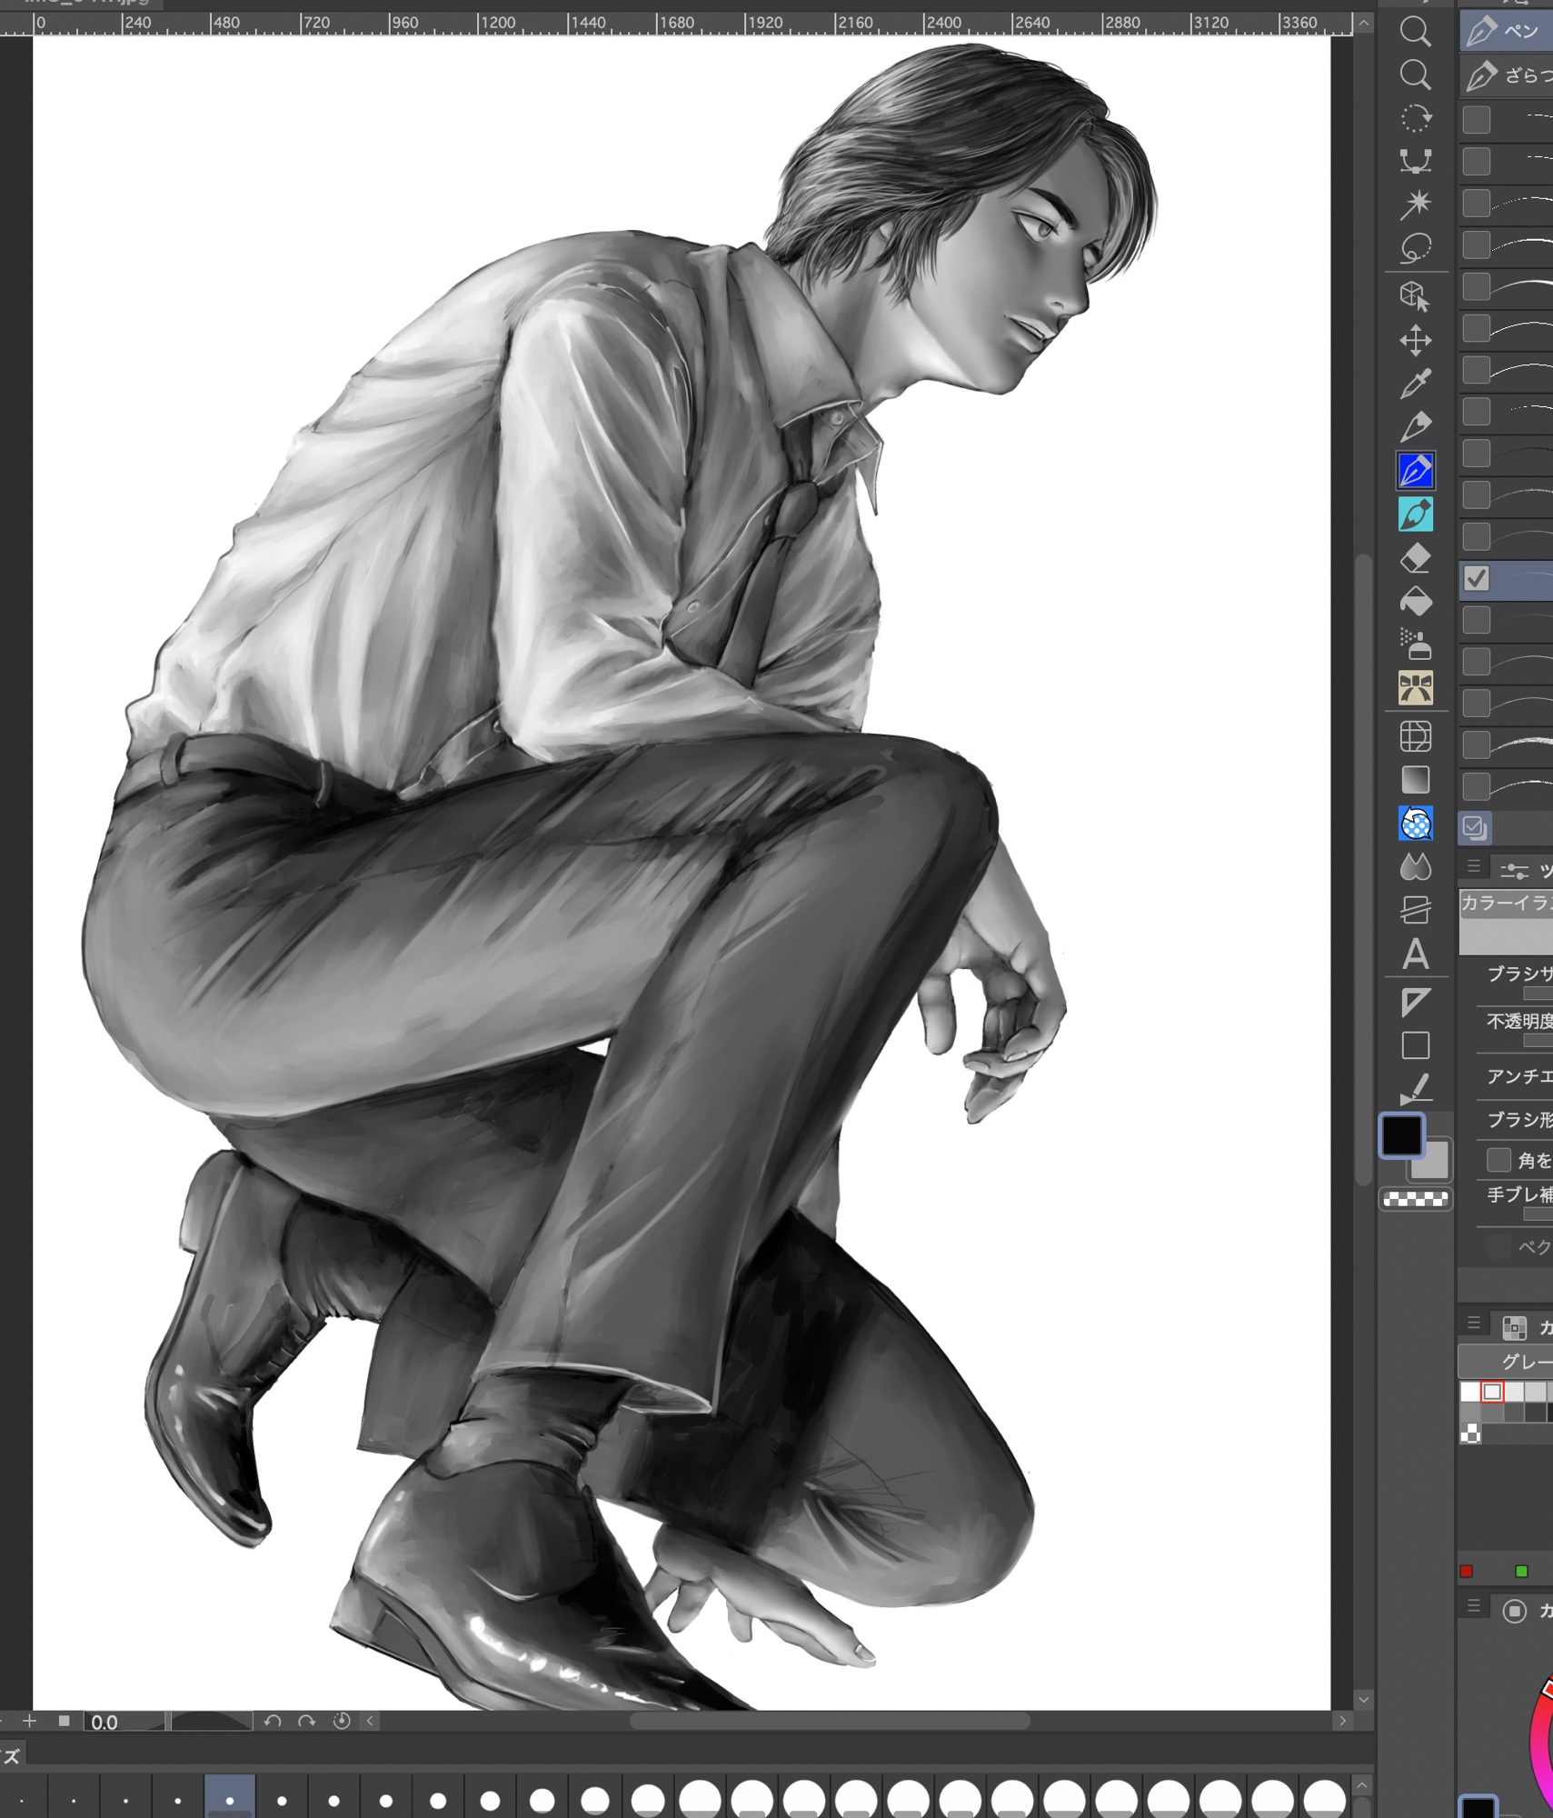Viewport: 1553px width, 1818px height.
Task: Open the color set panel menu
Action: (x=1474, y=1324)
